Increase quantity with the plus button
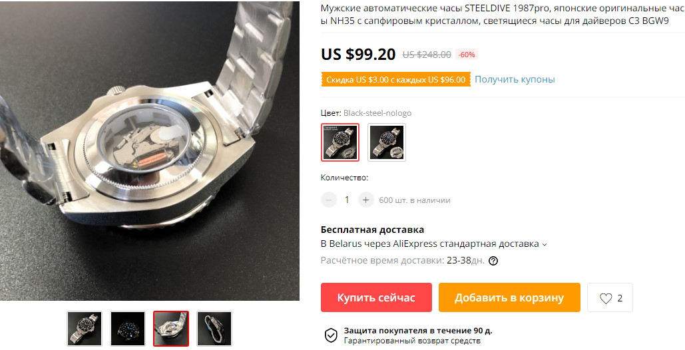 tap(365, 200)
